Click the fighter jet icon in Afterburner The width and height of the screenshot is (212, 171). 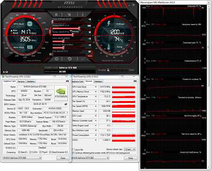click(69, 15)
